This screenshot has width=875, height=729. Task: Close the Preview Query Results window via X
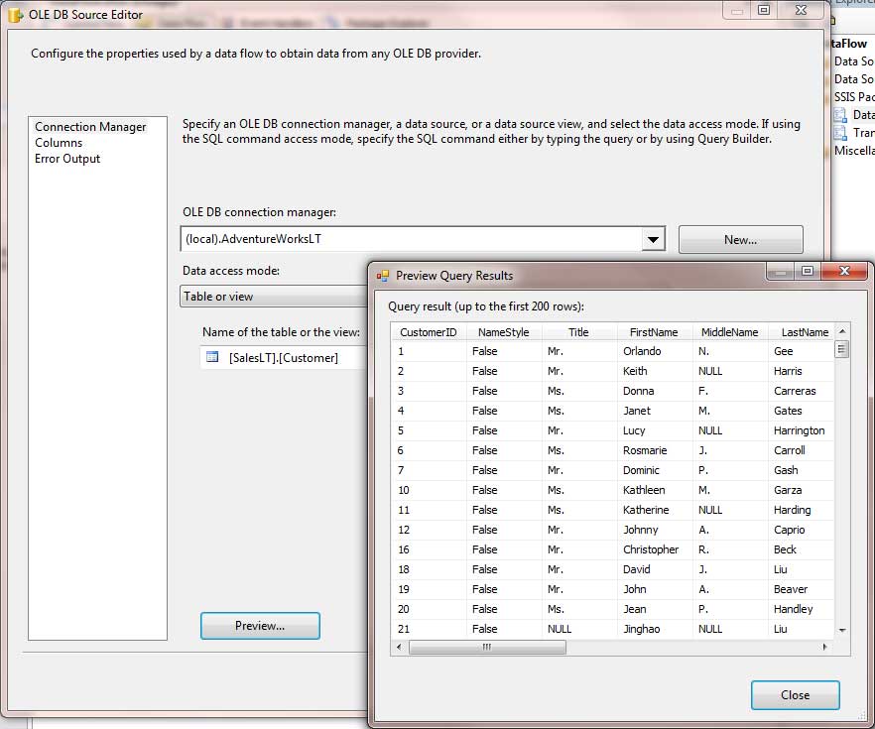coord(844,271)
